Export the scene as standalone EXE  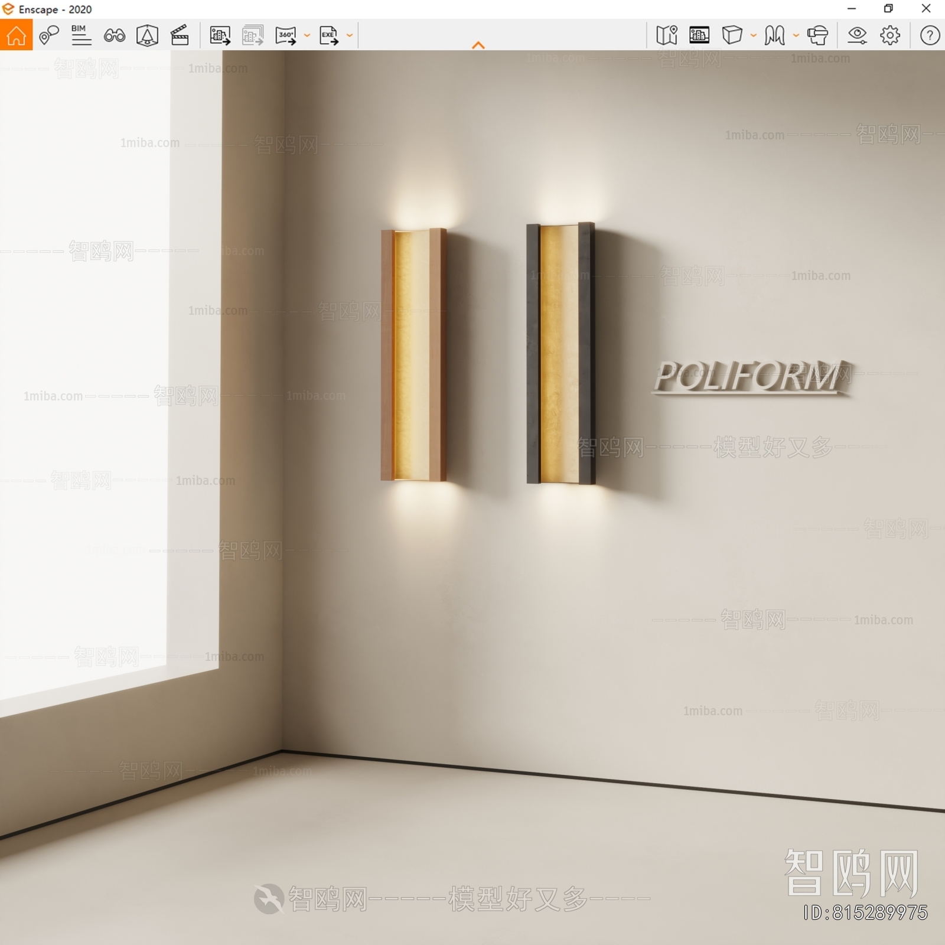pyautogui.click(x=329, y=37)
